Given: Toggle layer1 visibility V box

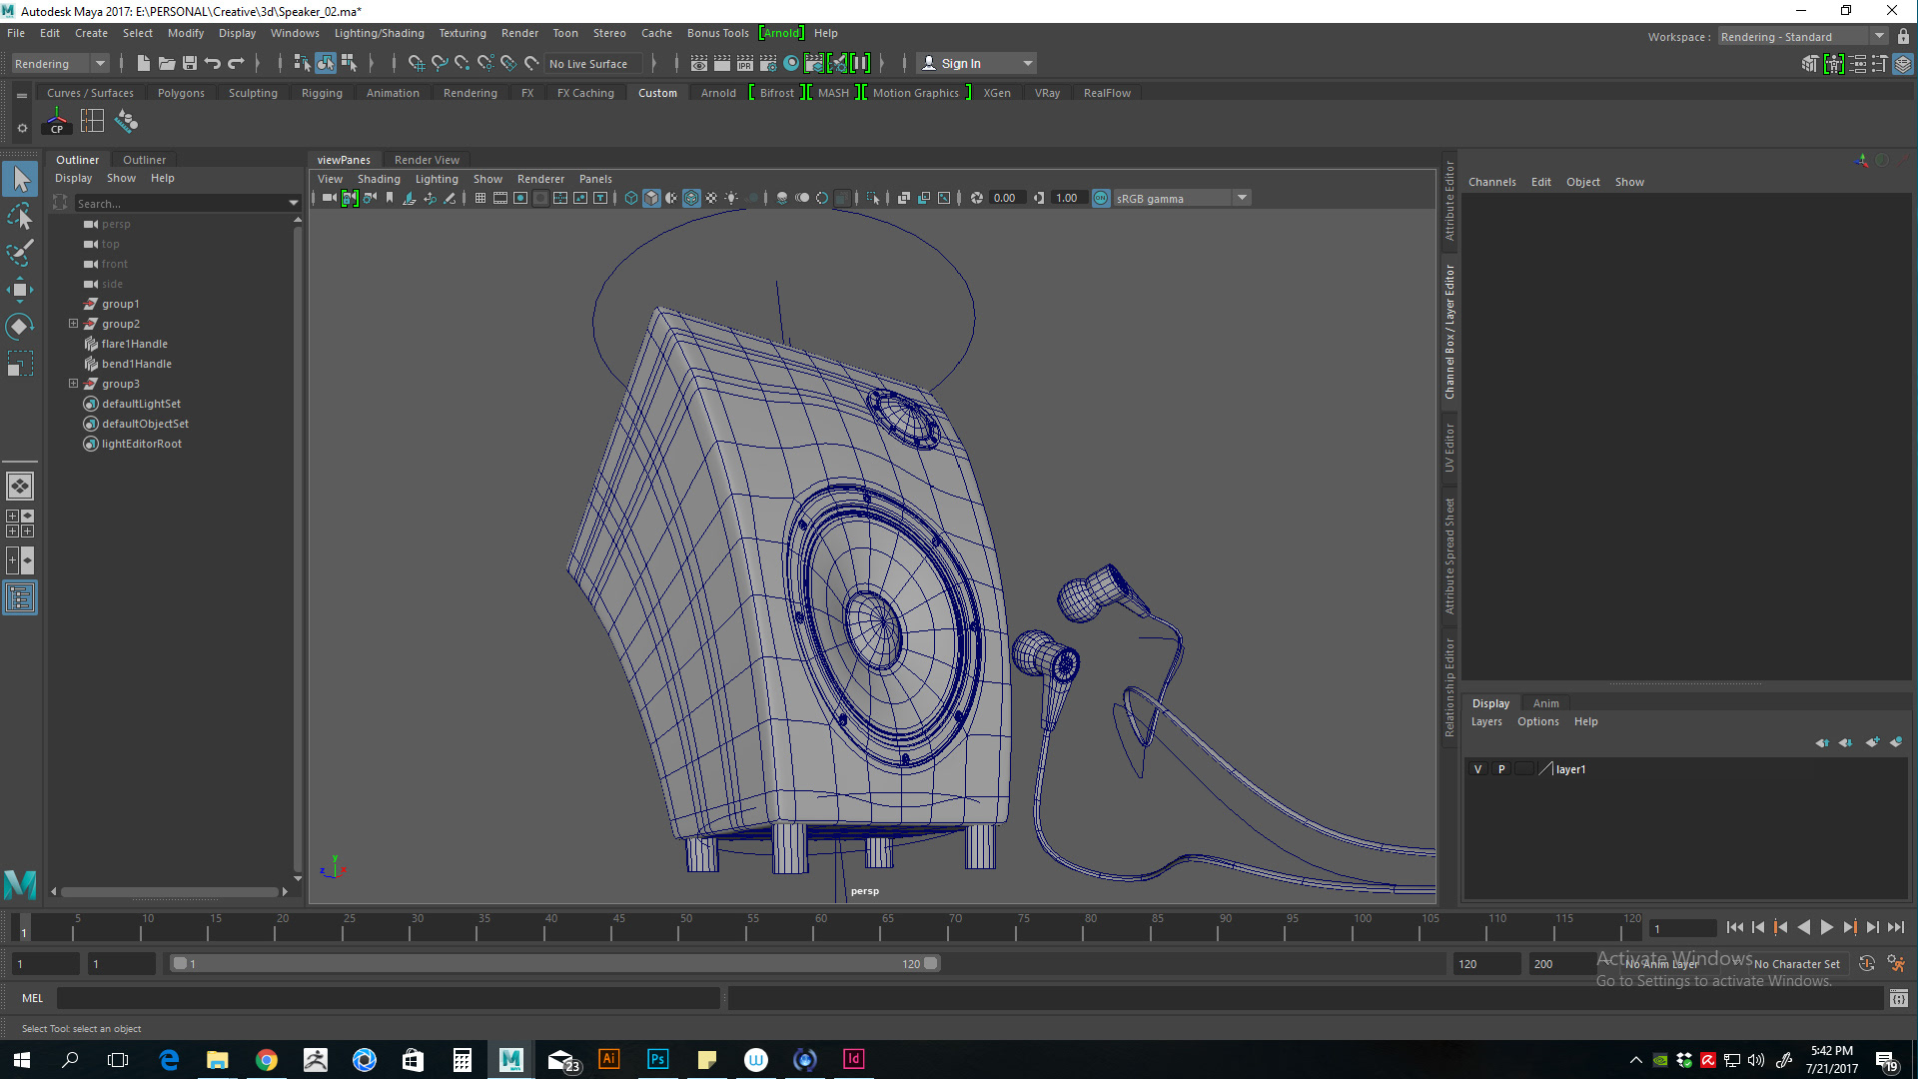Looking at the screenshot, I should 1477,769.
